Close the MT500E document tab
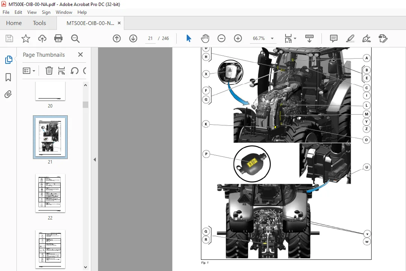This screenshot has height=271, width=406. (119, 23)
